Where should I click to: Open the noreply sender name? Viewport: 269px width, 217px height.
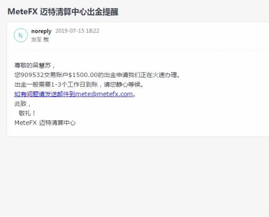[x=42, y=31]
